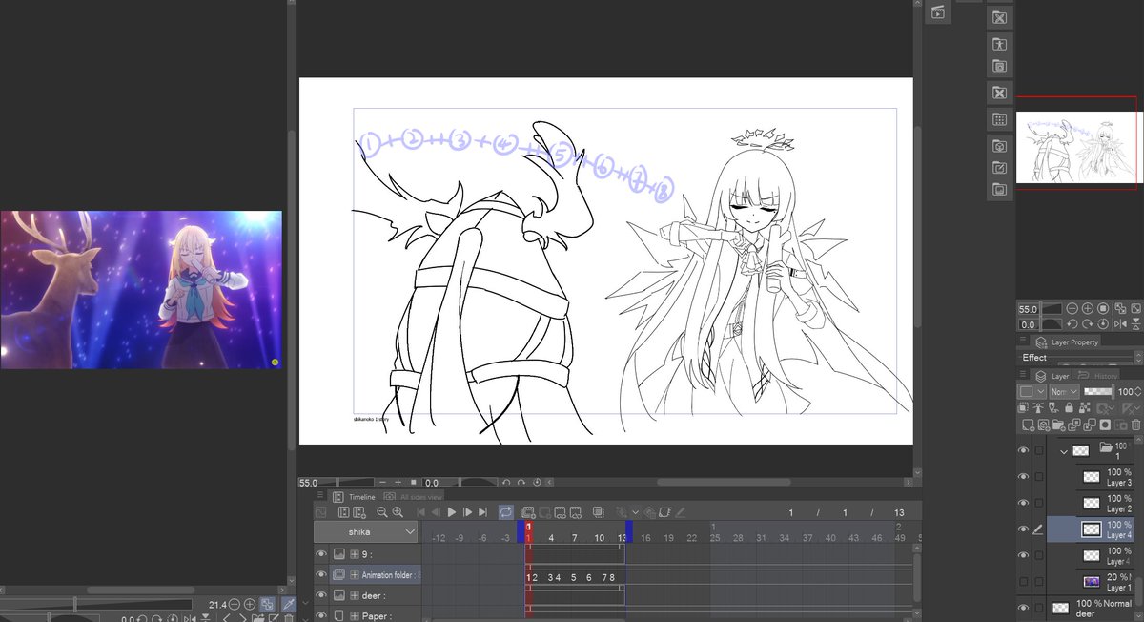Hide Layer 3 via eye icon

(1023, 476)
